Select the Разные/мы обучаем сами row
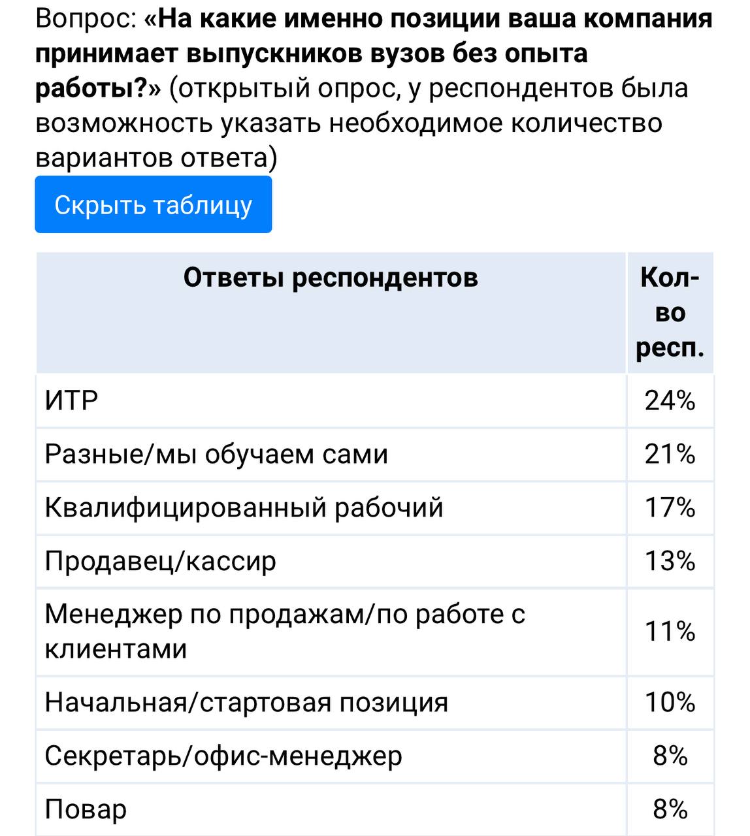 pos(375,454)
